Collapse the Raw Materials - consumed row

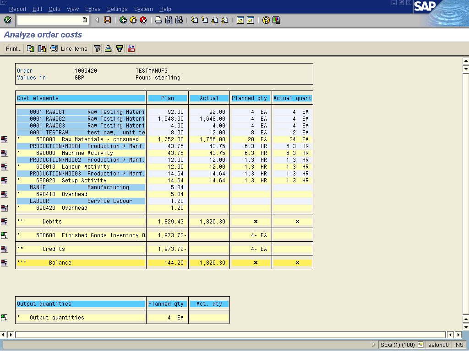(5, 139)
